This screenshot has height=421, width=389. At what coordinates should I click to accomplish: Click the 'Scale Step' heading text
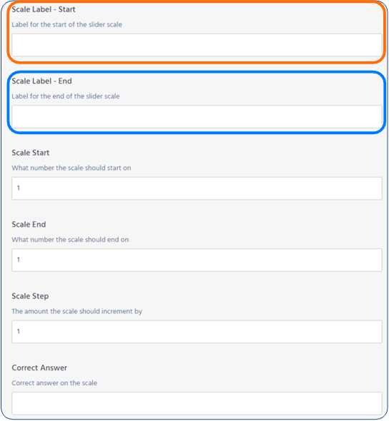(30, 296)
